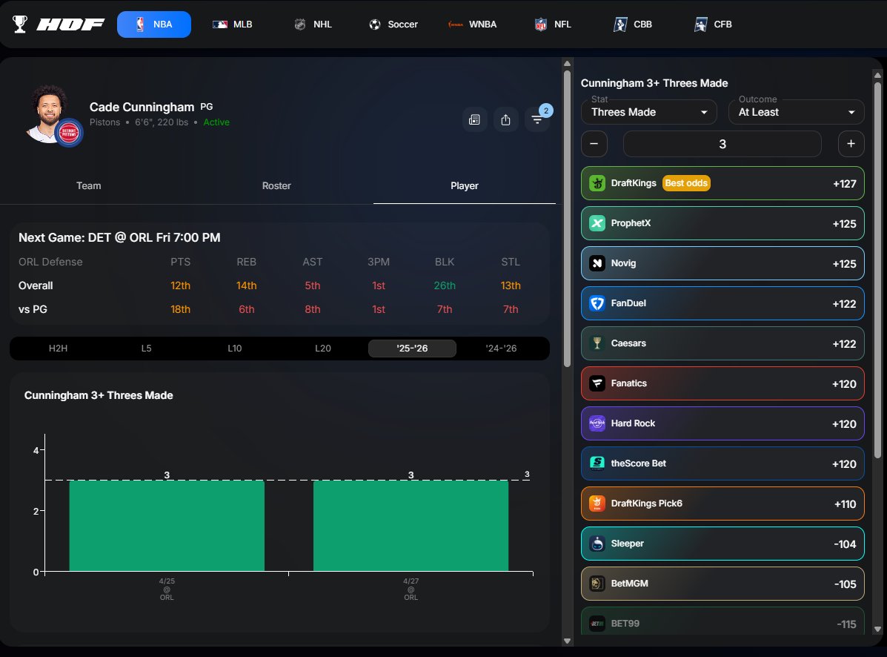Switch to the Roster tab
This screenshot has width=887, height=657.
click(x=276, y=185)
